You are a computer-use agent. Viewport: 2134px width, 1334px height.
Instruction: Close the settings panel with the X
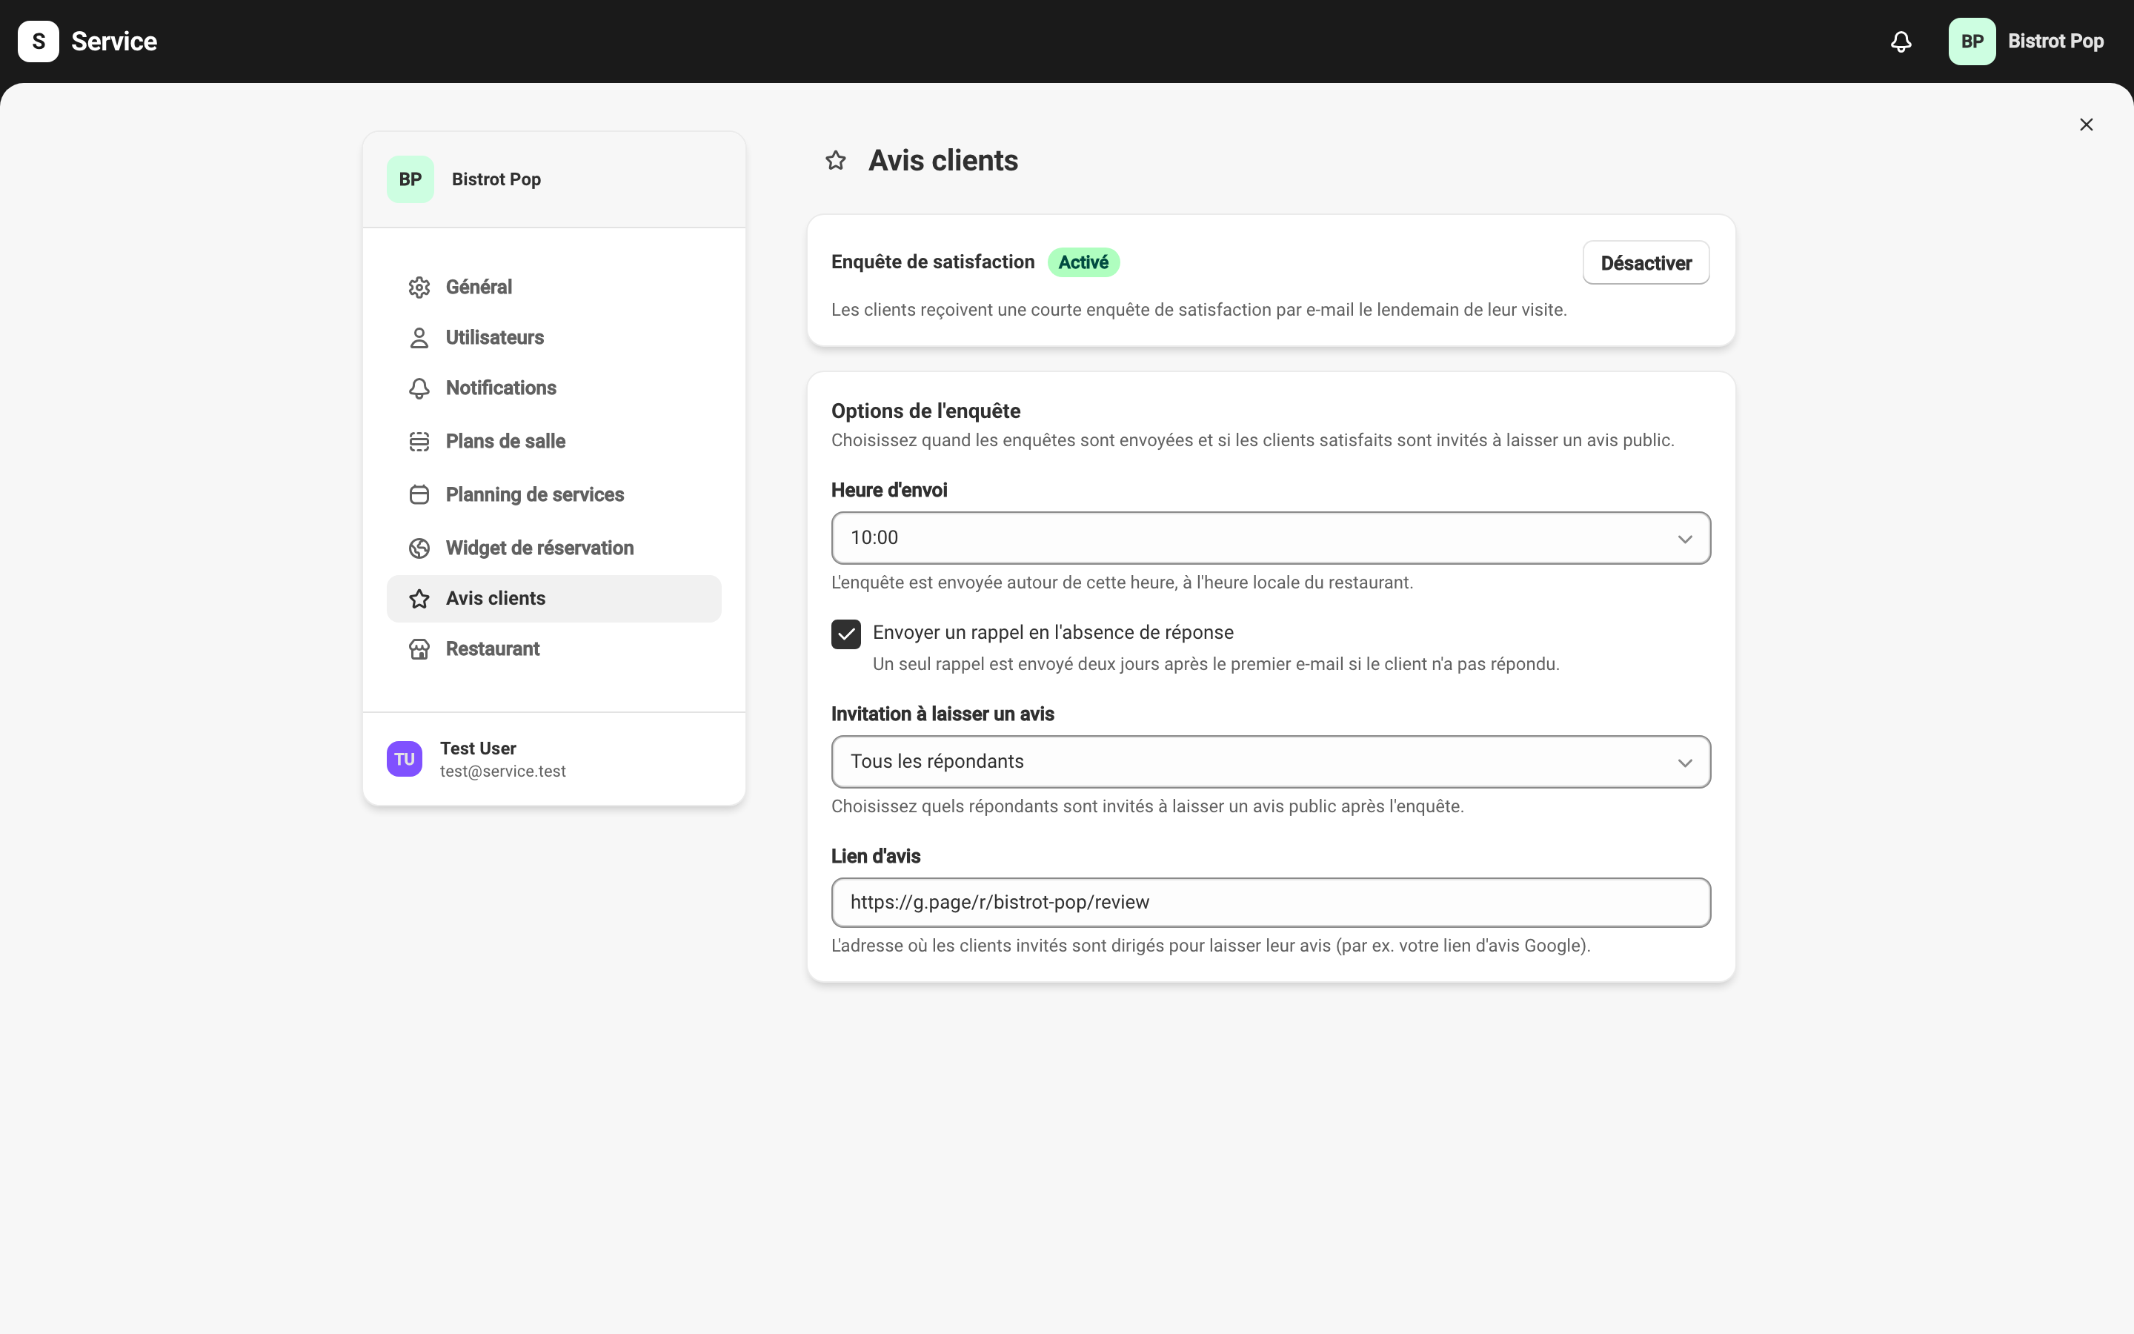point(2087,125)
